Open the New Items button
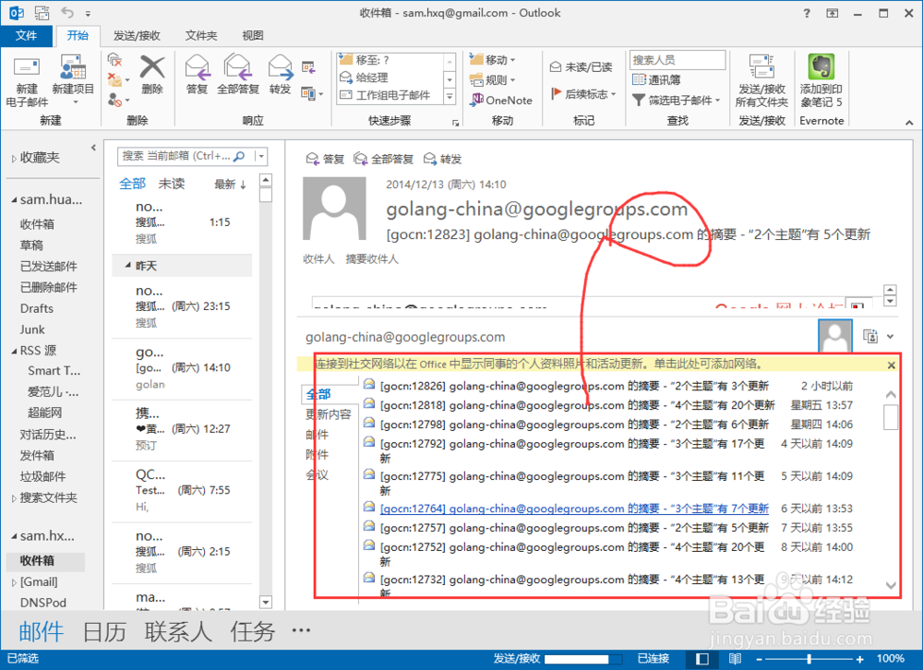923x670 pixels. 73,80
